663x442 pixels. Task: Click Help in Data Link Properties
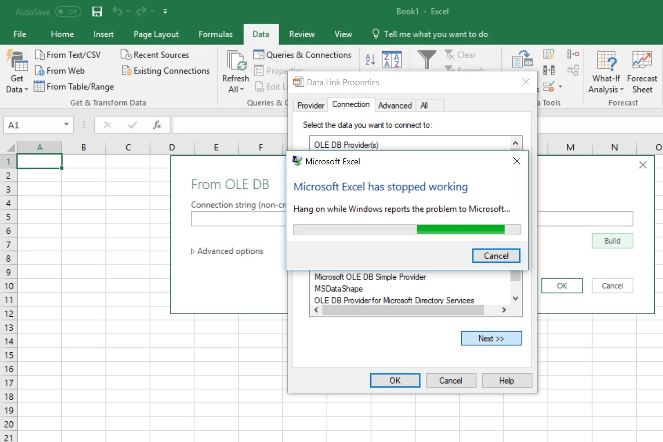click(506, 380)
